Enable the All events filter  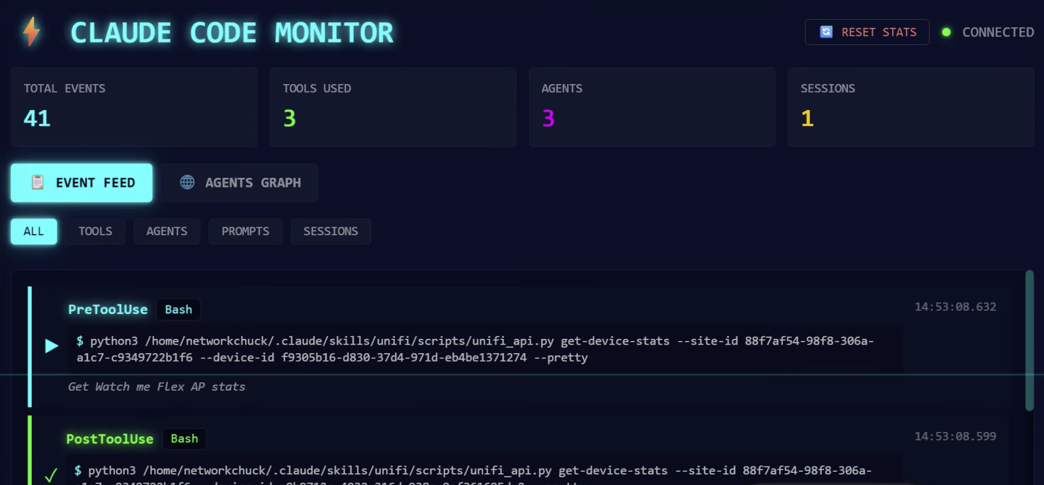34,231
